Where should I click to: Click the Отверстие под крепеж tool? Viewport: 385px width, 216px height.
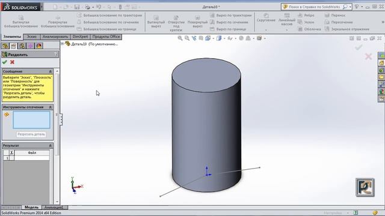tap(176, 23)
